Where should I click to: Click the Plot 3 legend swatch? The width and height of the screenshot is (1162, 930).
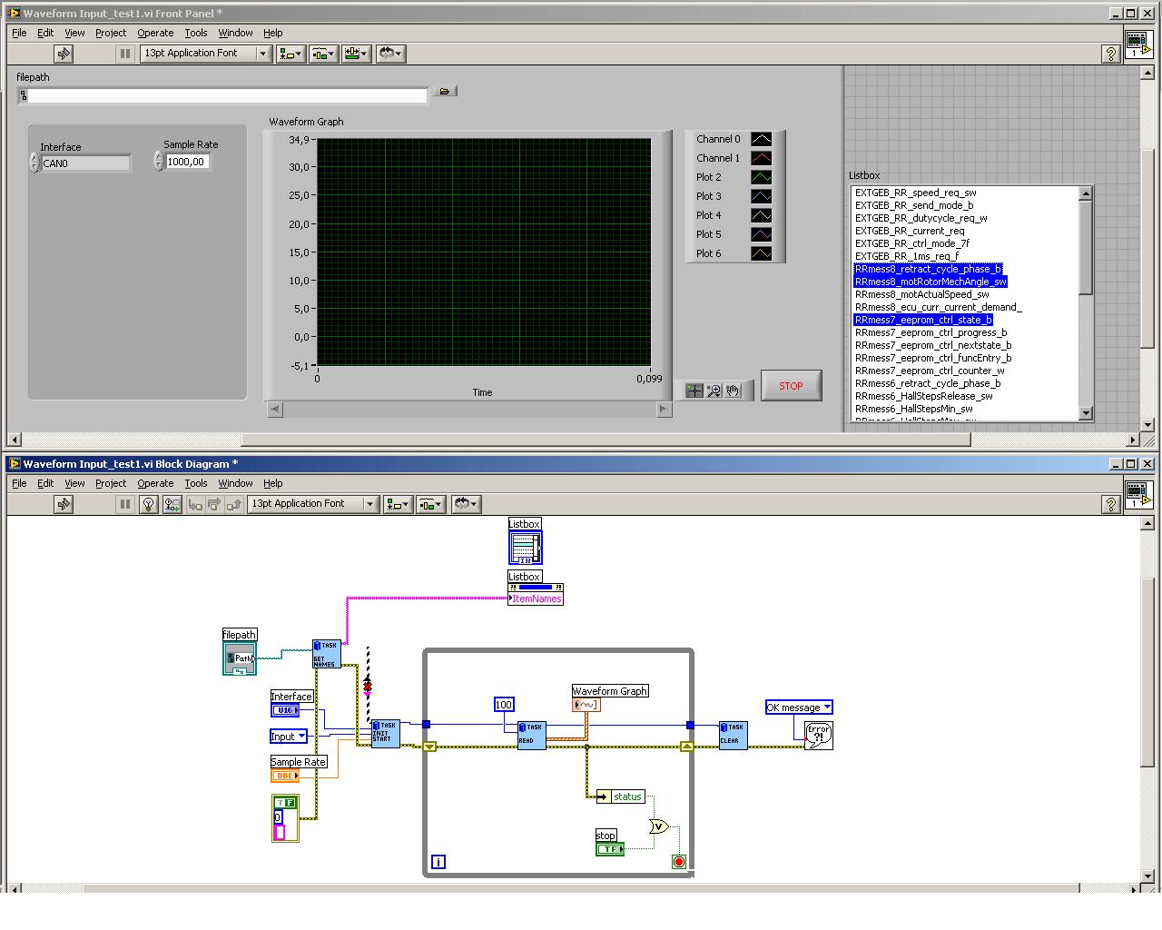click(x=761, y=196)
